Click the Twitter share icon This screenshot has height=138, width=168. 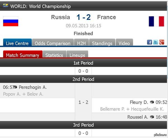155,42
